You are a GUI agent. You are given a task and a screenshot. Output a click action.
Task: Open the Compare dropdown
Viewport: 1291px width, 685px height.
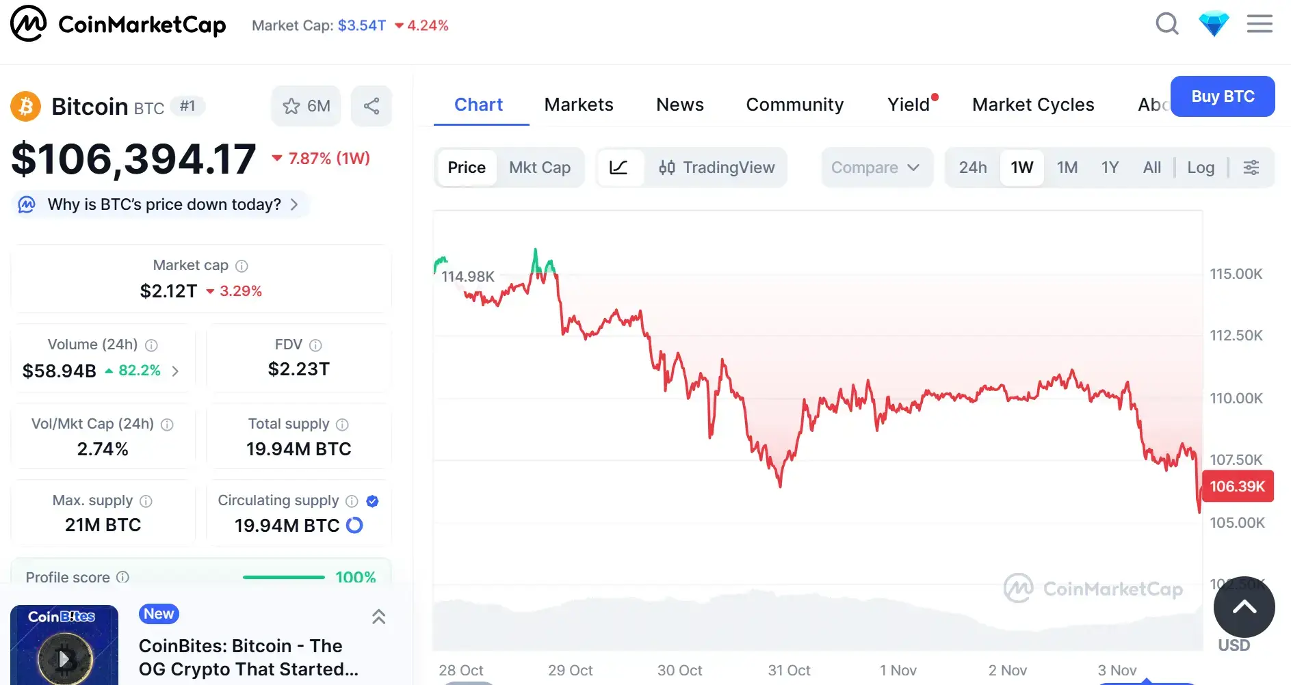[875, 167]
